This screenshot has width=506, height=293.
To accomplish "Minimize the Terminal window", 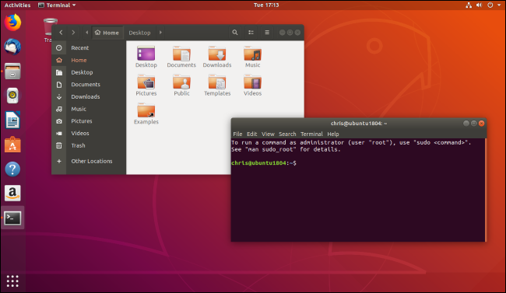I will pyautogui.click(x=466, y=123).
